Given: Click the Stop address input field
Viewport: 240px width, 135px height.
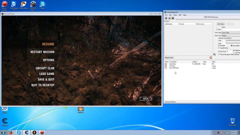Looking at the screenshot, I should point(231,43).
